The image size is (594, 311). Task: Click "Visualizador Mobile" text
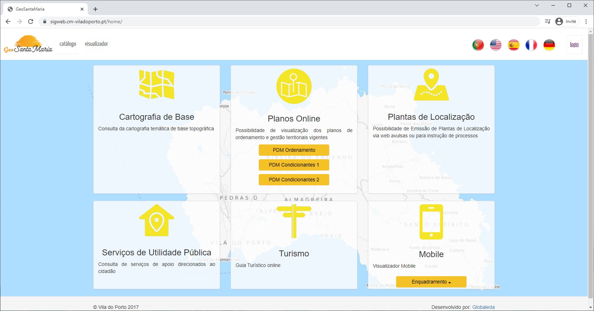pos(394,266)
